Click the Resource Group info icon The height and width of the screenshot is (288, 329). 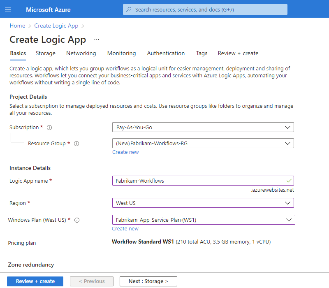[76, 143]
